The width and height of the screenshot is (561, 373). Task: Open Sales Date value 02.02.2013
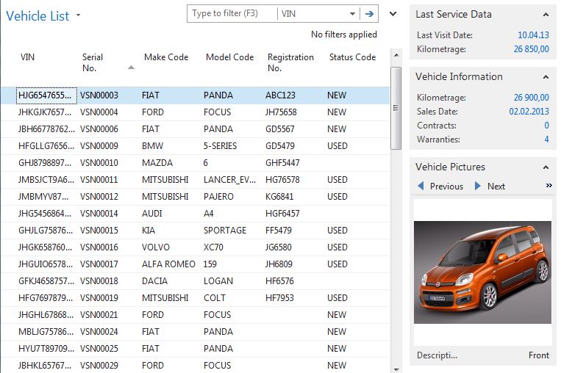529,112
